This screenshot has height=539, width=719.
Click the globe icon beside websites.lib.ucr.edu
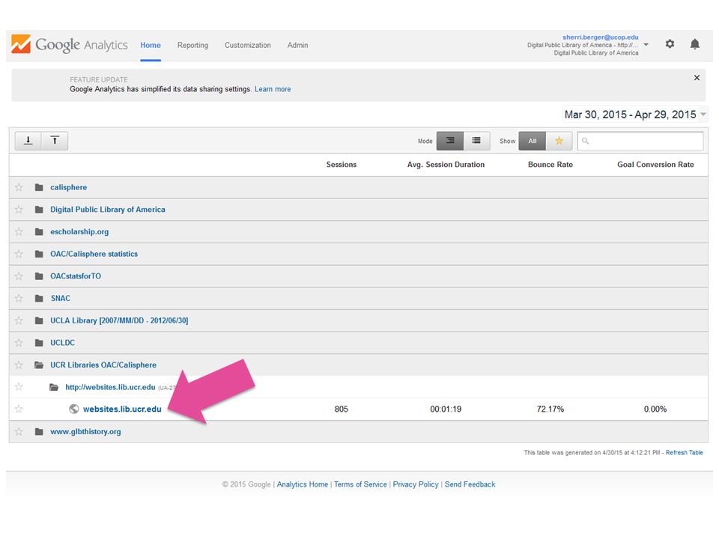click(x=74, y=409)
